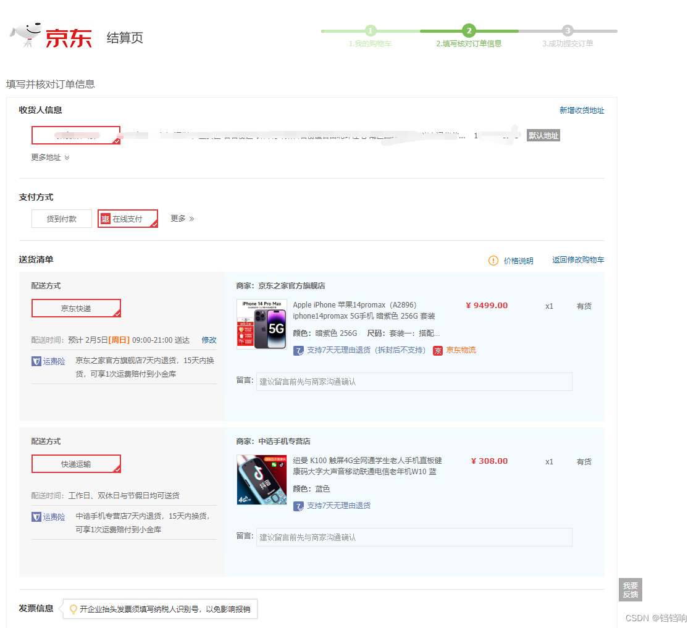This screenshot has width=696, height=628.
Task: Select the highlighted recipient address box
Action: click(76, 135)
